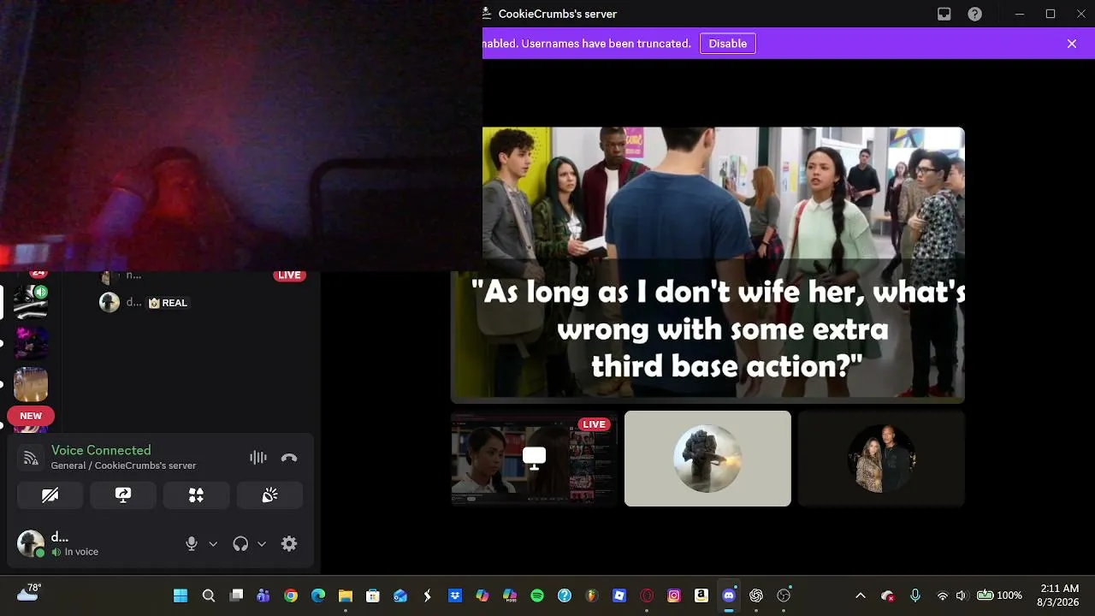The height and width of the screenshot is (616, 1095).
Task: Open File Explorer from the taskbar
Action: pyautogui.click(x=346, y=595)
